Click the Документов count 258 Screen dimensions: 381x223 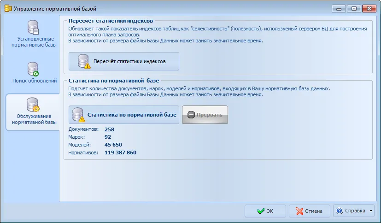[109, 129]
